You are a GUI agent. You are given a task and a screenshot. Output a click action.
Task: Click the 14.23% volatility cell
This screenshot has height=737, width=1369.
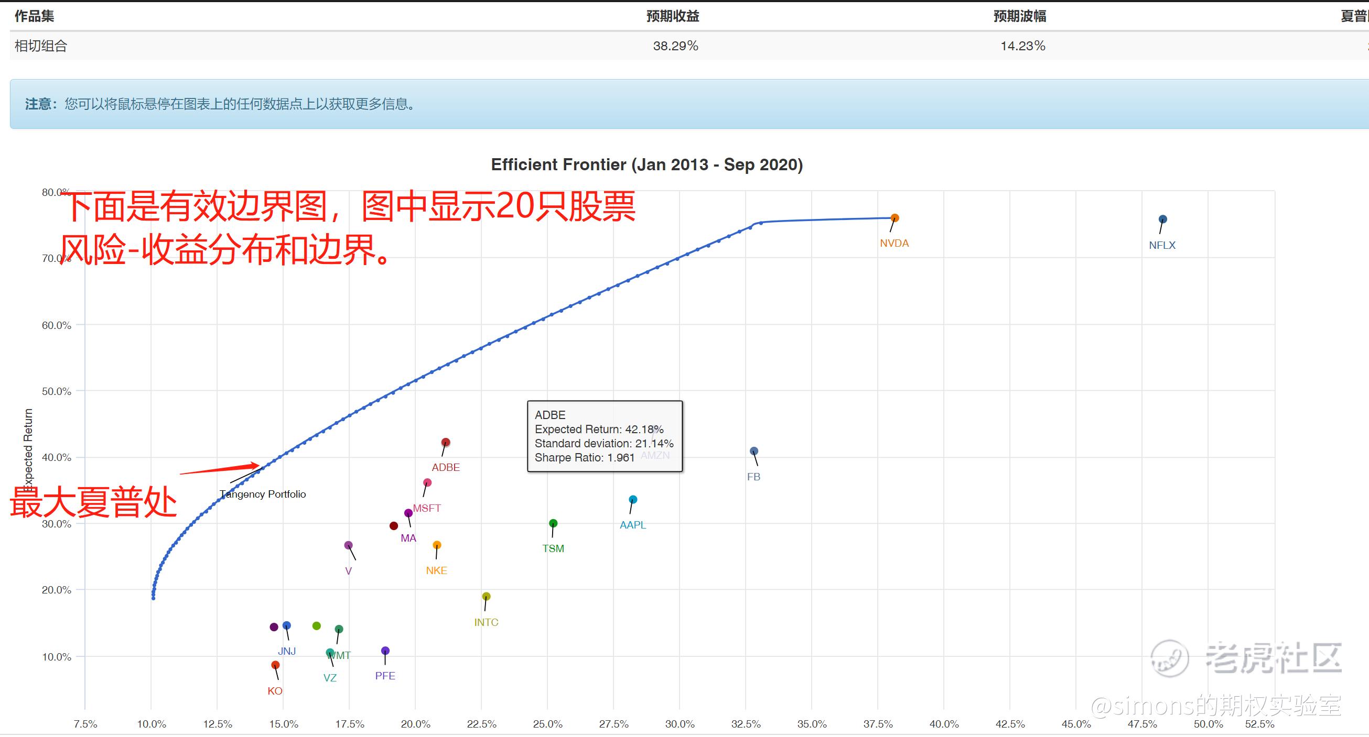coord(1023,46)
